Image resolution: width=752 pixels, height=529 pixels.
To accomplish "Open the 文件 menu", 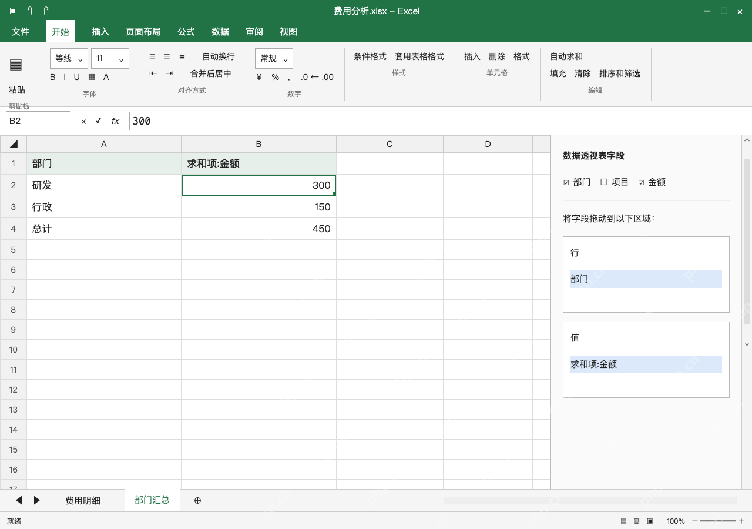I will point(21,31).
